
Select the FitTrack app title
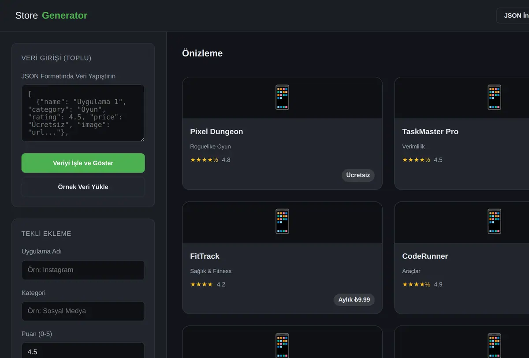click(205, 256)
